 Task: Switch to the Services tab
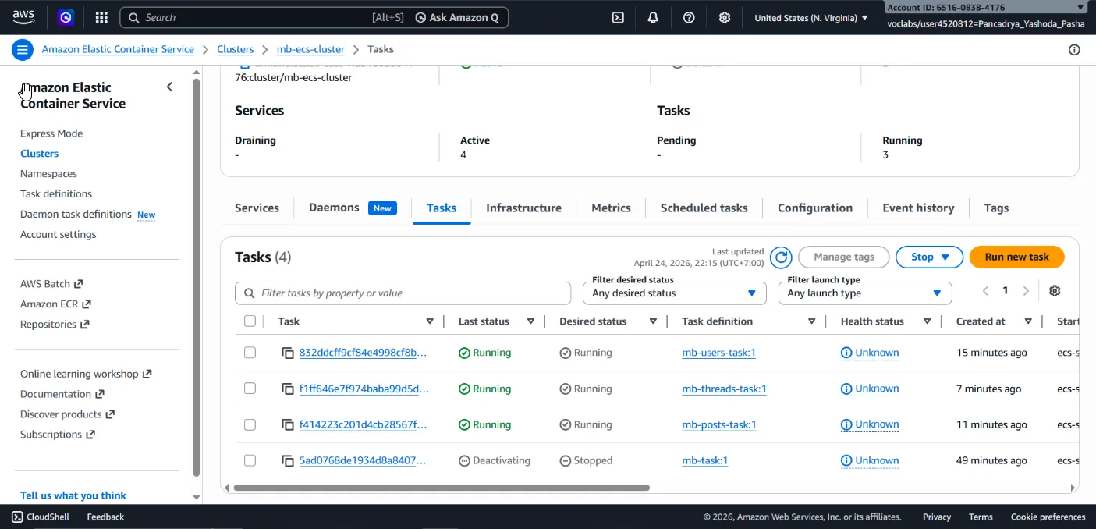click(x=257, y=208)
